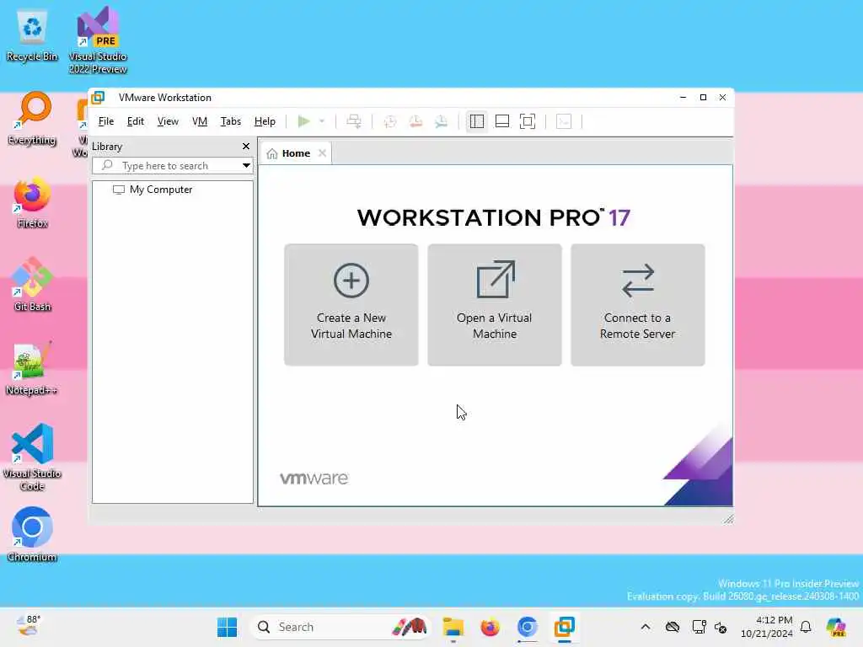The height and width of the screenshot is (647, 863).
Task: Click the network display icon in system tray
Action: tap(699, 627)
